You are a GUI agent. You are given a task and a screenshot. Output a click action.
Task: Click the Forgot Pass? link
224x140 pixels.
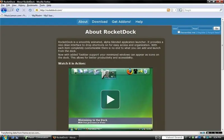(x=214, y=32)
